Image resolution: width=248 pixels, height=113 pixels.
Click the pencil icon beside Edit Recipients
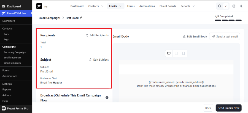pos(87,35)
